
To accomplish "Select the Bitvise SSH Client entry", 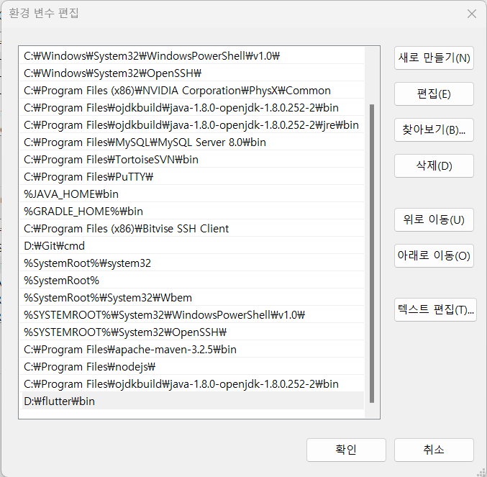I will tap(192, 229).
